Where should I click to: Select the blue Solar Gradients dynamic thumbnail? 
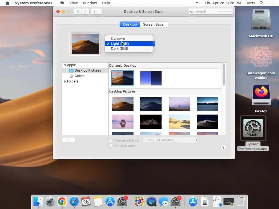point(151,78)
